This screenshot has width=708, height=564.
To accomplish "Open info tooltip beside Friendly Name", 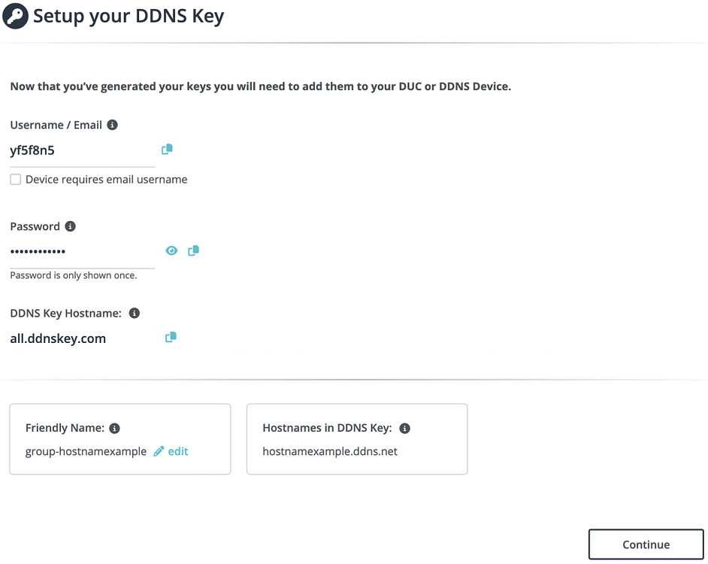I will coord(115,428).
